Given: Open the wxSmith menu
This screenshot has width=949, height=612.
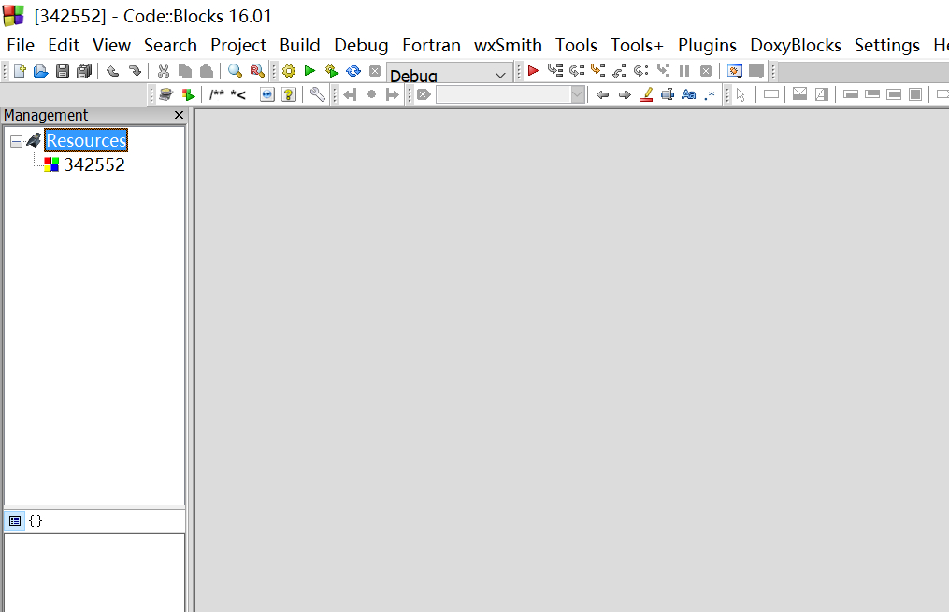Looking at the screenshot, I should tap(508, 46).
